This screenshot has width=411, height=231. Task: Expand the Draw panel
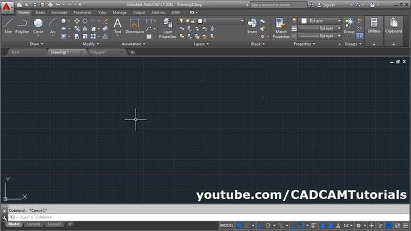[37, 44]
